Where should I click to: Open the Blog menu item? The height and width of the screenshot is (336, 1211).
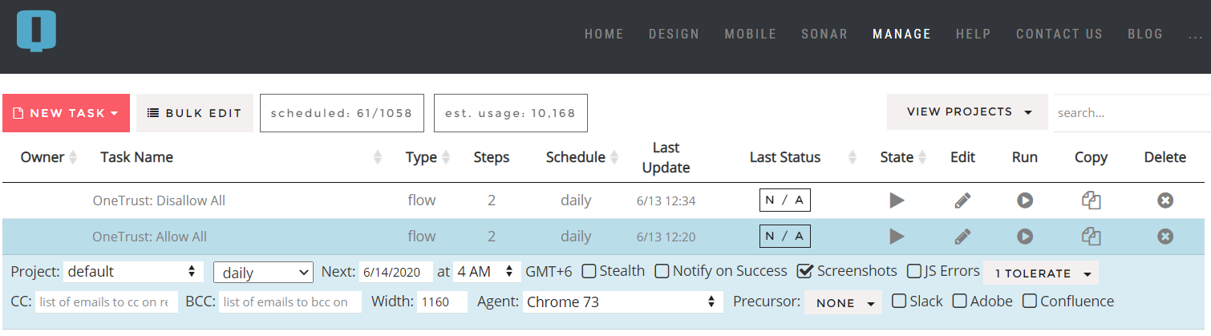point(1145,34)
